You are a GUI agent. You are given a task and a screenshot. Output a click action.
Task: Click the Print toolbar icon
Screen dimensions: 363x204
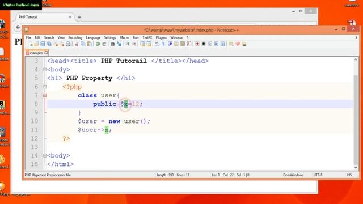tap(68, 44)
